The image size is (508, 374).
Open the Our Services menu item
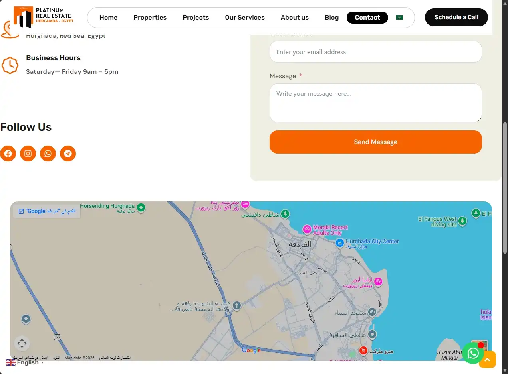pos(245,18)
